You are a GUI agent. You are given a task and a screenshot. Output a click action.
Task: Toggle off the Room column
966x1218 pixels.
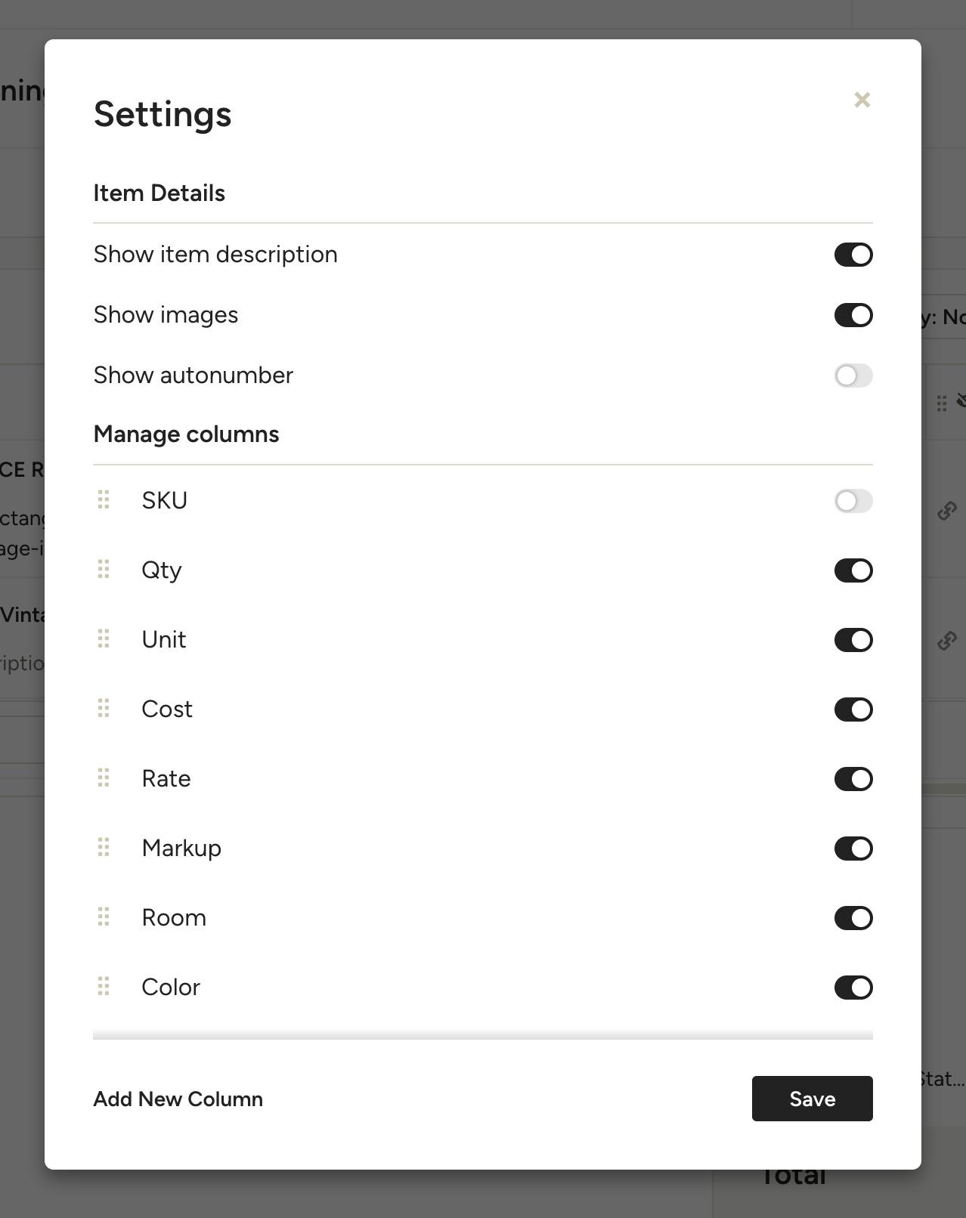coord(853,918)
